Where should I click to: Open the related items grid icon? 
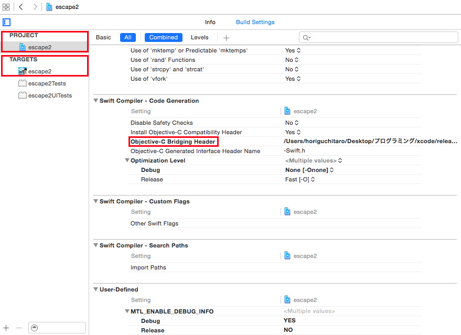tap(6, 7)
